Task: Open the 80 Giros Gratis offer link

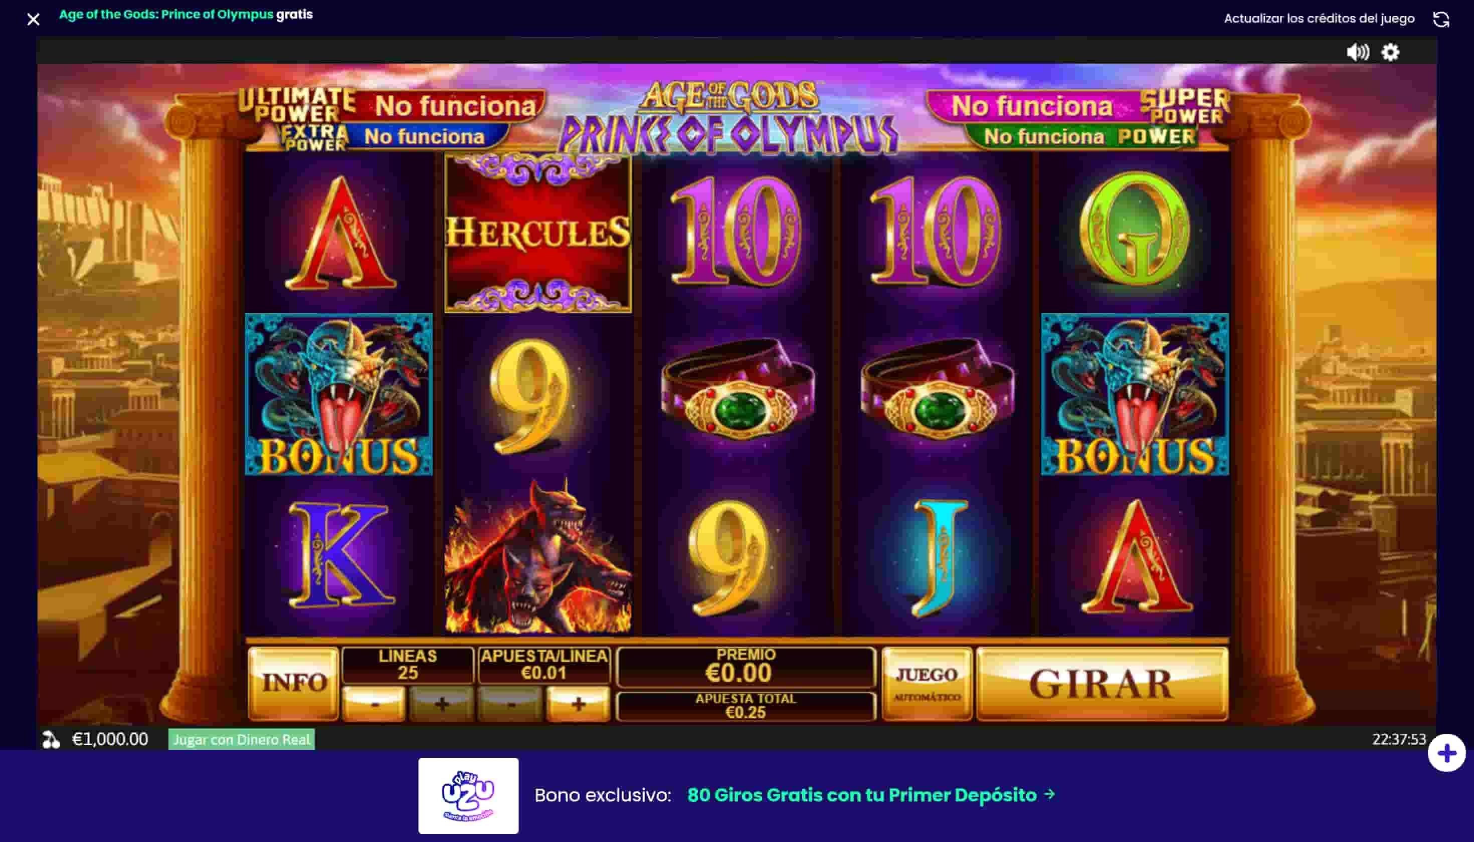Action: coord(871,795)
